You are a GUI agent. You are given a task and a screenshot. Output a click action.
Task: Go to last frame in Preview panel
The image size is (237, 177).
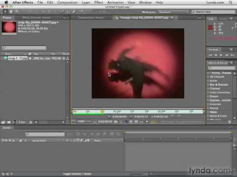(232, 55)
